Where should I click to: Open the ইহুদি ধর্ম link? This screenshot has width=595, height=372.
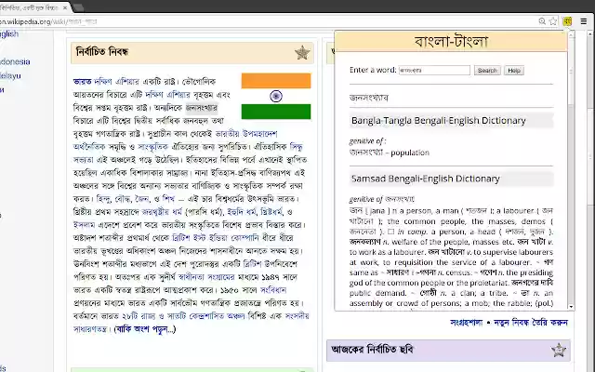(x=242, y=212)
